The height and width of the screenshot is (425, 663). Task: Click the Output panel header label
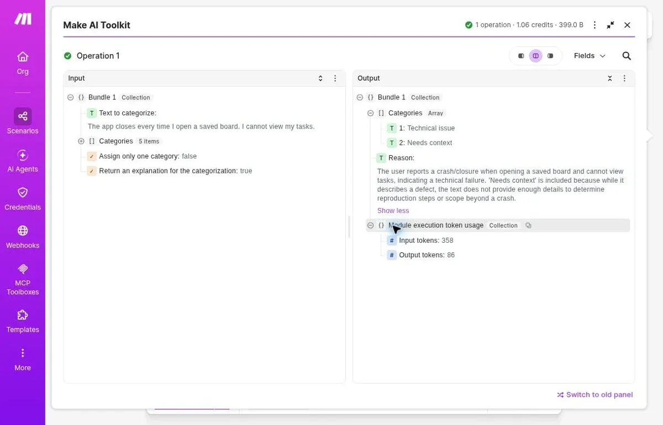point(369,78)
